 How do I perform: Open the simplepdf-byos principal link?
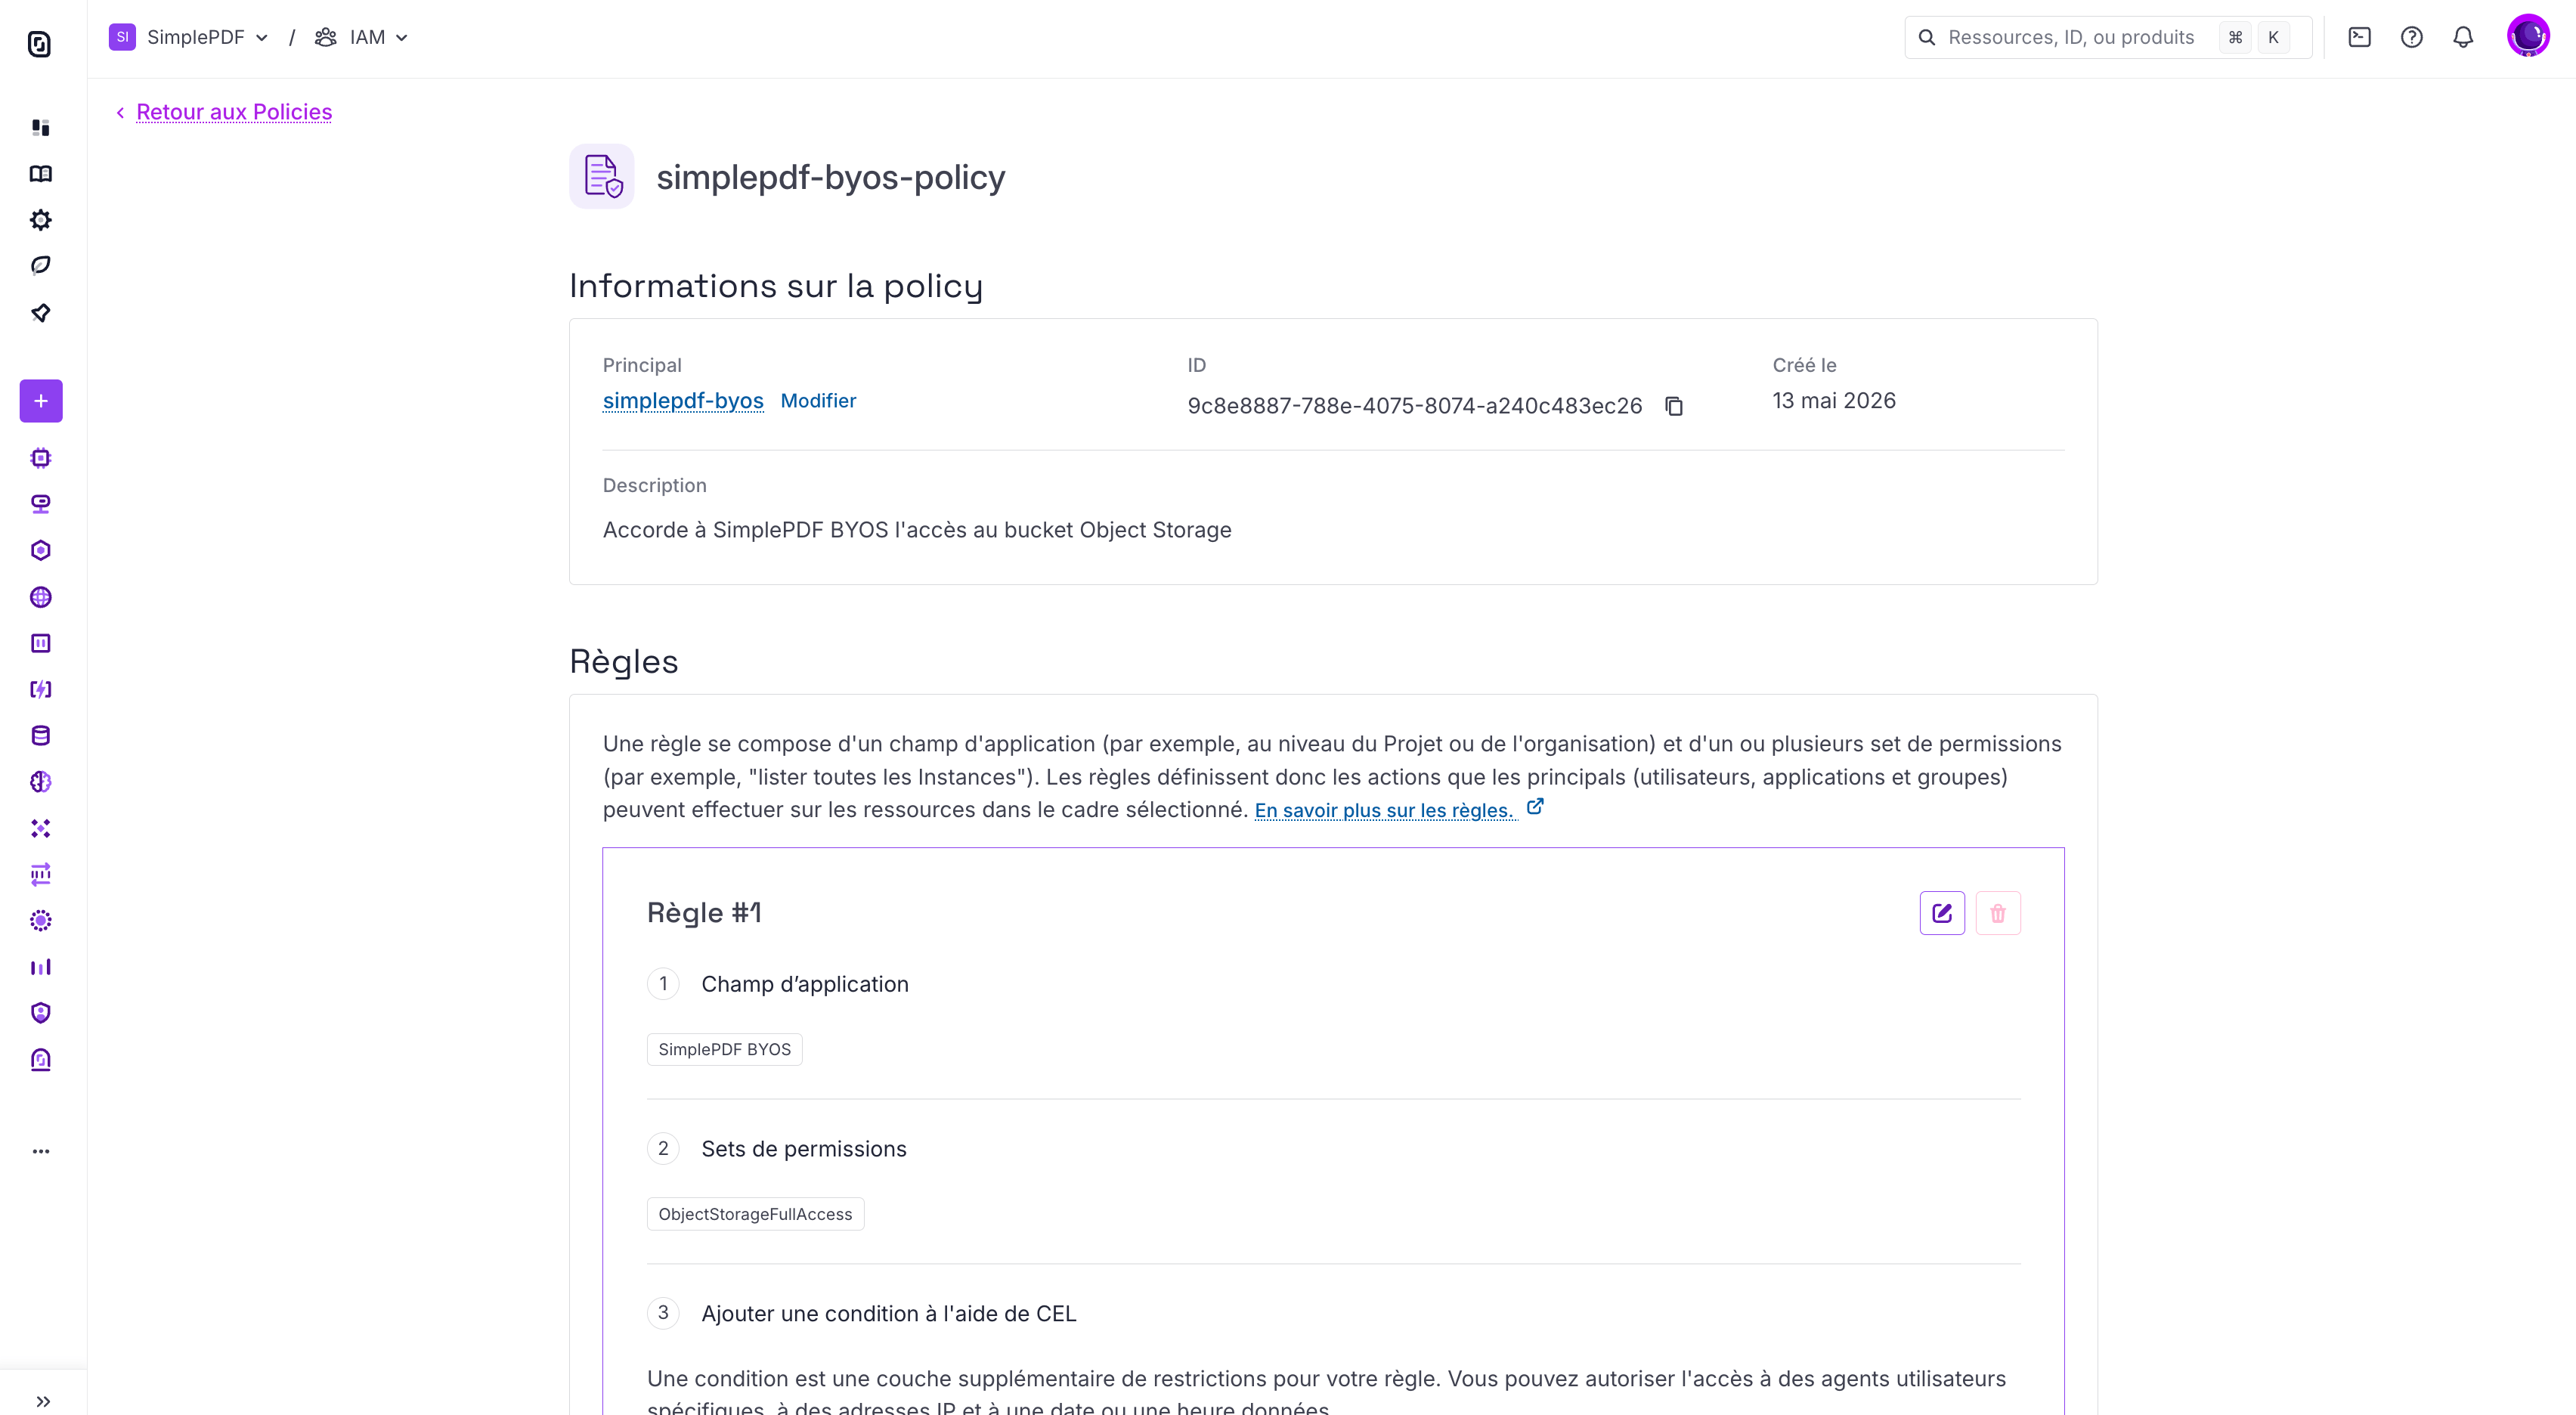pos(683,400)
